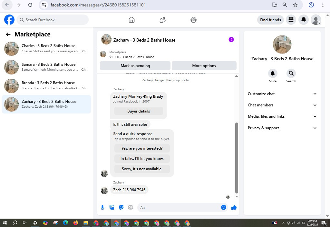
Task: Choose a sticker icon
Action: pyautogui.click(x=121, y=207)
